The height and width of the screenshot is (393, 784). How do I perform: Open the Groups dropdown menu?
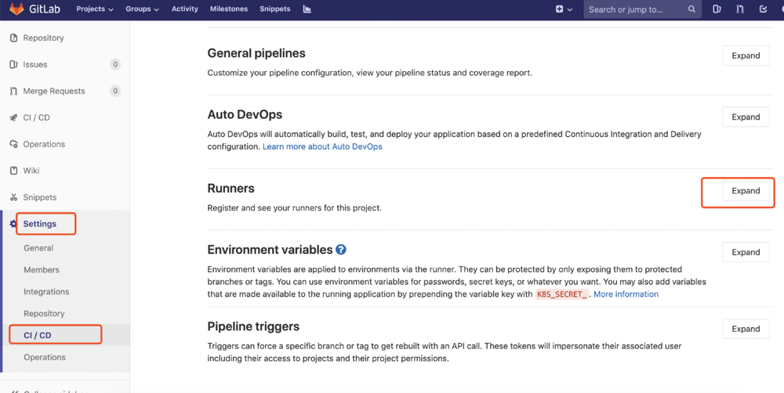point(142,9)
